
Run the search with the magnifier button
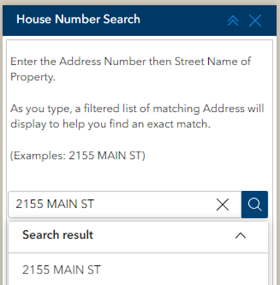(x=255, y=204)
